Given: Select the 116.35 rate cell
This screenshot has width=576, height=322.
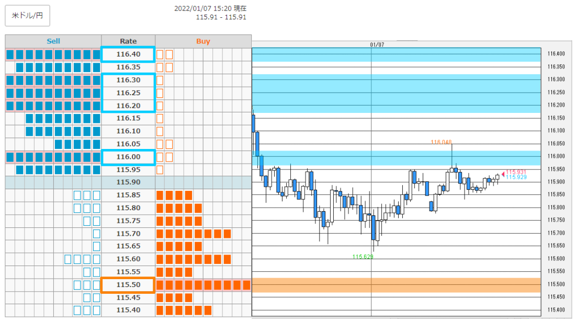Looking at the screenshot, I should pos(128,67).
